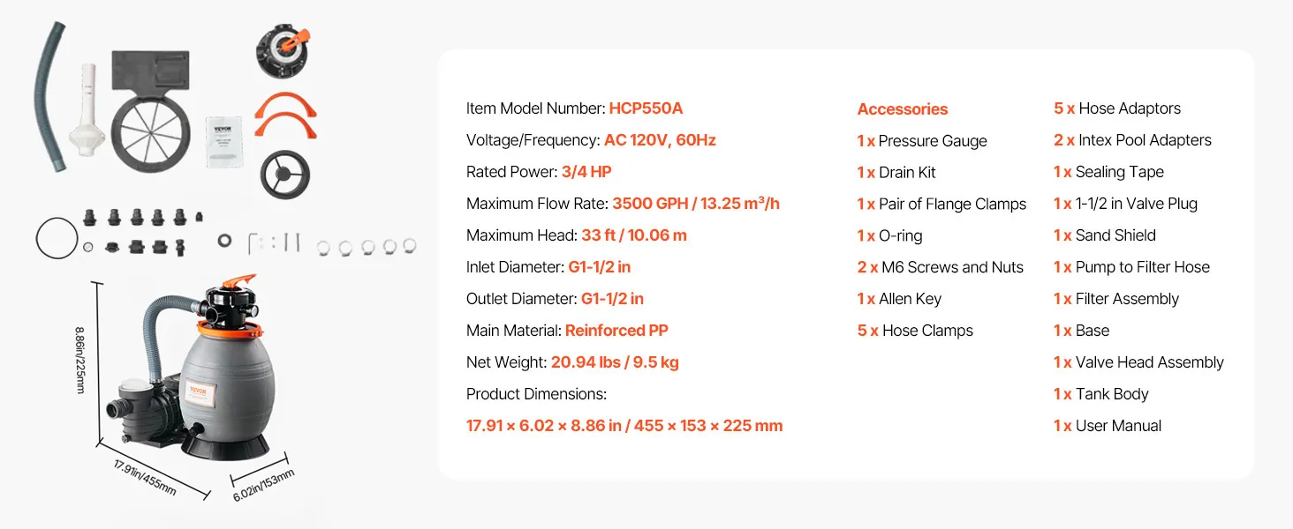The height and width of the screenshot is (529, 1293).
Task: Select the 2 x Intex Pool Adapters entry
Action: 1132,140
